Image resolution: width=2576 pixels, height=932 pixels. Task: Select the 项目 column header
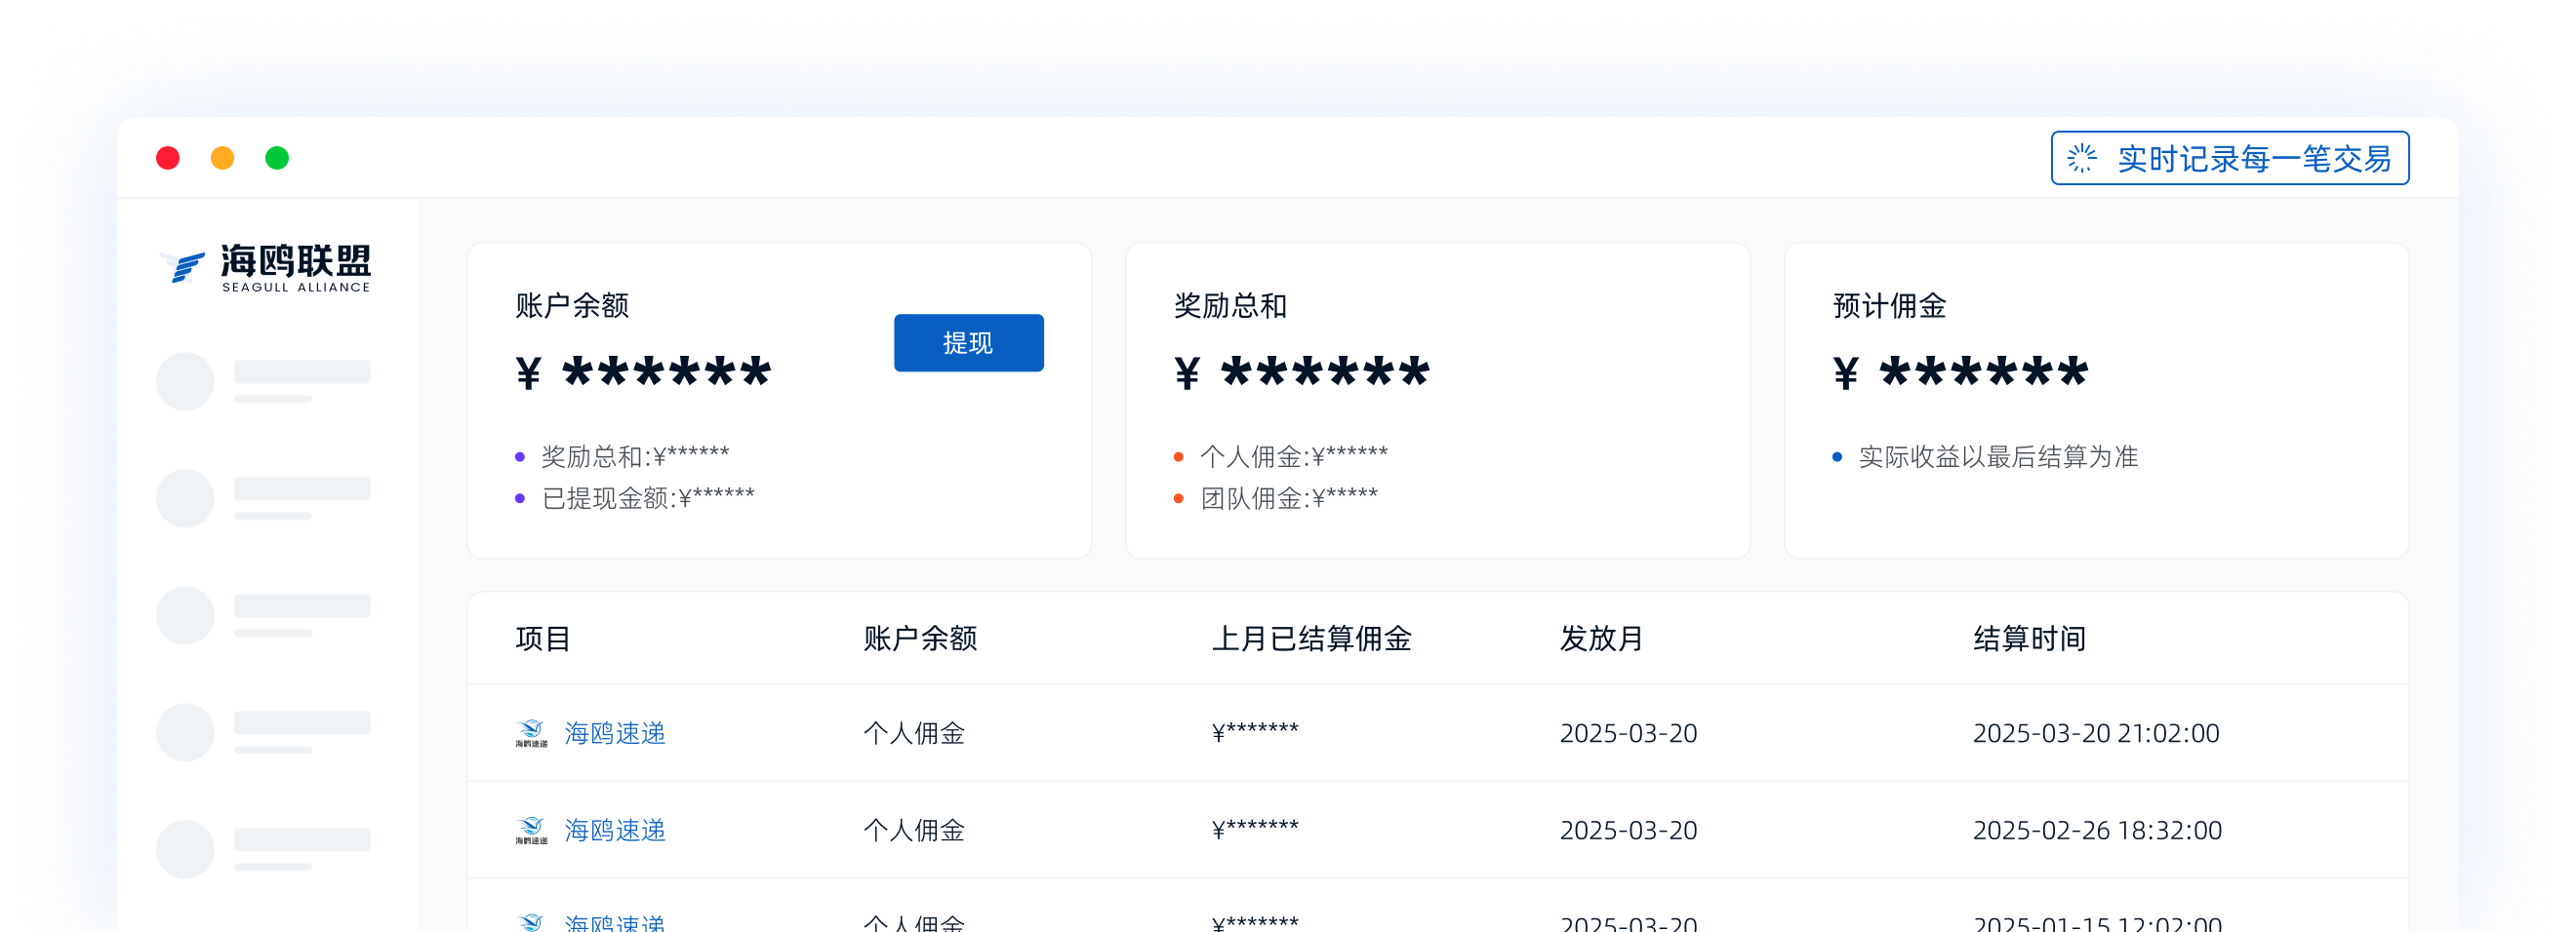click(543, 639)
